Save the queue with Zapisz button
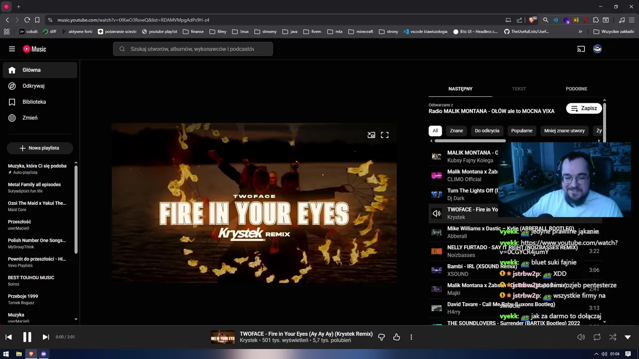The height and width of the screenshot is (359, 639). click(584, 108)
